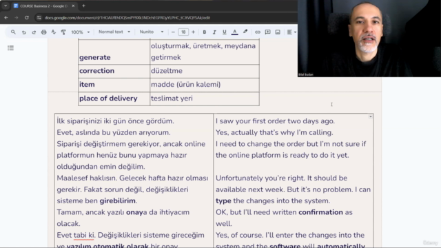Open the text color picker
This screenshot has width=441, height=248.
tap(234, 32)
